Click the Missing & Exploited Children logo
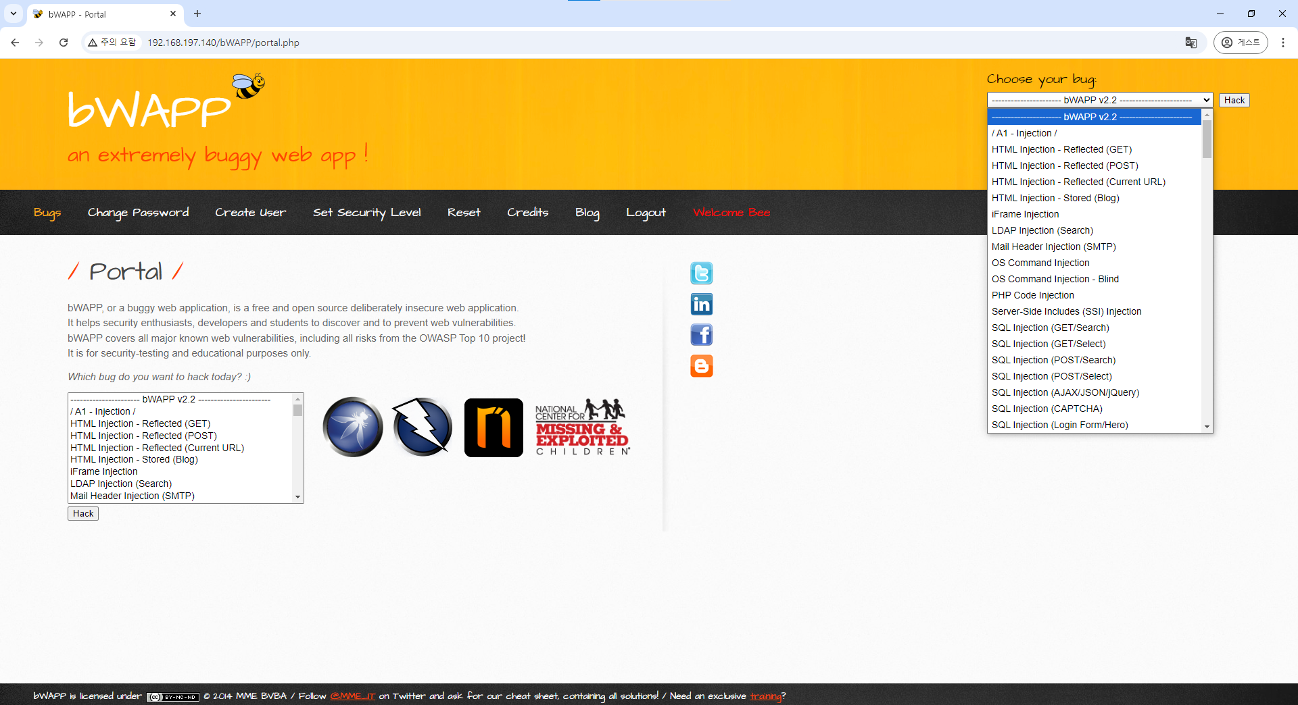 pos(583,427)
